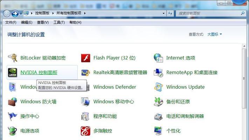Click the 个性化 text link
This screenshot has height=140, width=249.
[x=173, y=131]
